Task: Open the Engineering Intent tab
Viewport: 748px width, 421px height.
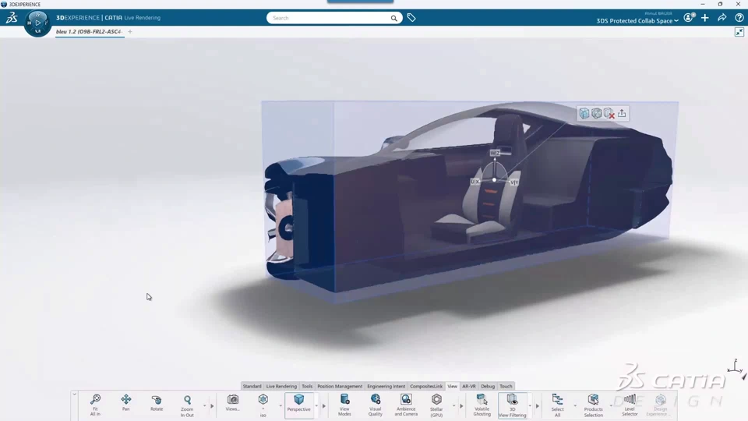Action: coord(386,386)
